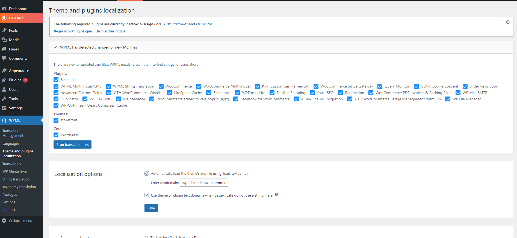Open the Dashboard menu item

[x=21, y=9]
